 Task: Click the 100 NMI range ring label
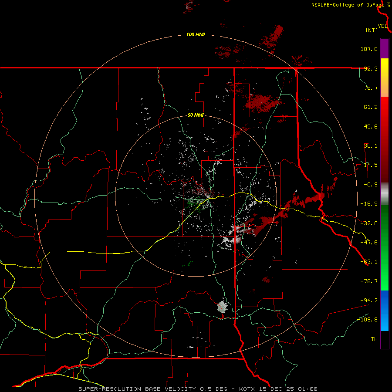(x=196, y=34)
